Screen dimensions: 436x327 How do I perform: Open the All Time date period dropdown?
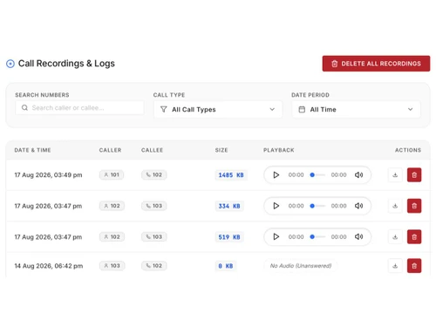click(x=356, y=110)
